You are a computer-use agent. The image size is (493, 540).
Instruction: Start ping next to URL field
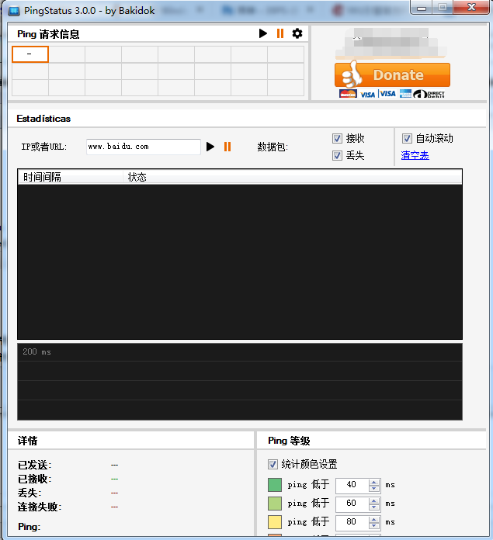[210, 147]
